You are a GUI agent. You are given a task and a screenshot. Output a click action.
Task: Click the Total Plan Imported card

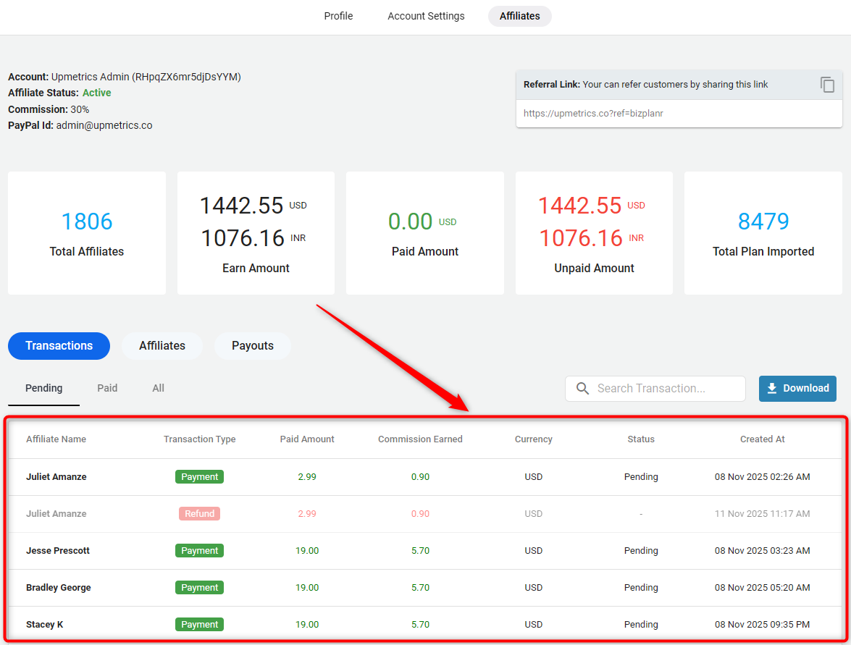coord(763,233)
